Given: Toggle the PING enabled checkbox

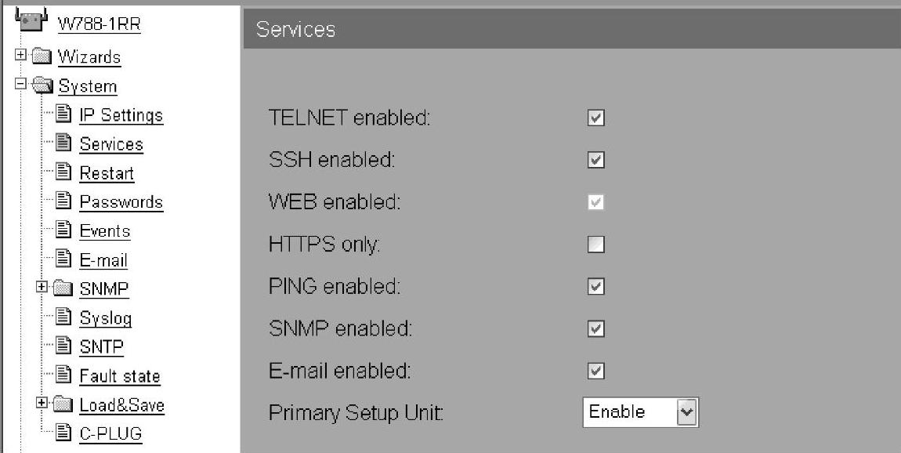Looking at the screenshot, I should 596,286.
